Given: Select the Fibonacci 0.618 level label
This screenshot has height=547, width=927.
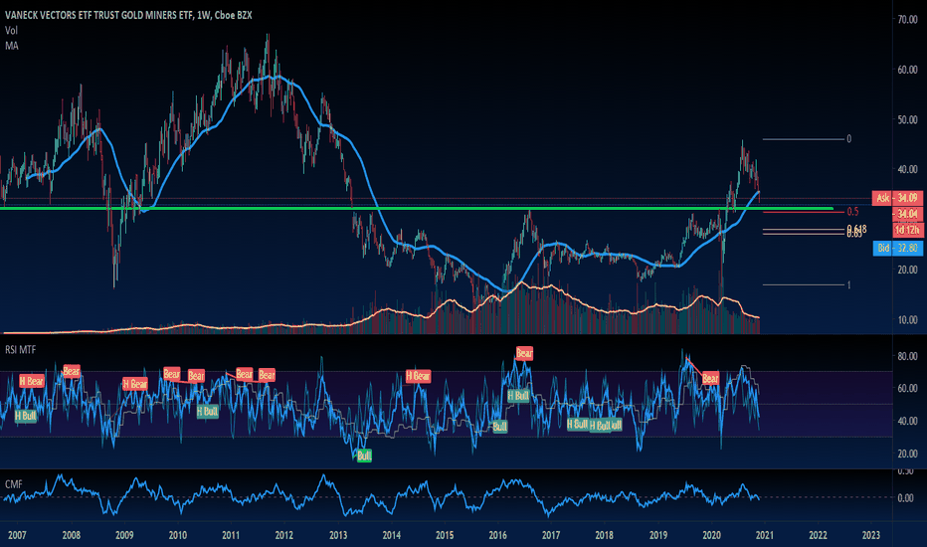Looking at the screenshot, I should coord(856,229).
